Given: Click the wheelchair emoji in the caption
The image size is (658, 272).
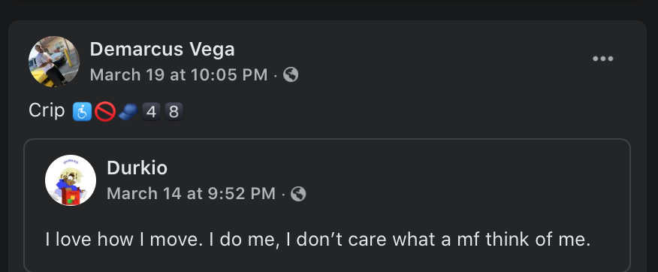Looking at the screenshot, I should coord(82,112).
